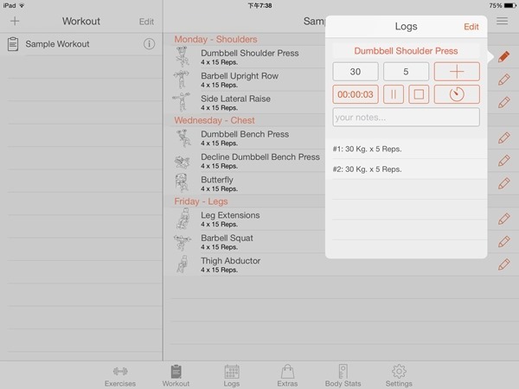This screenshot has height=389, width=519.
Task: Click the Leg Extensions exercise thumbnail
Action: pos(183,219)
